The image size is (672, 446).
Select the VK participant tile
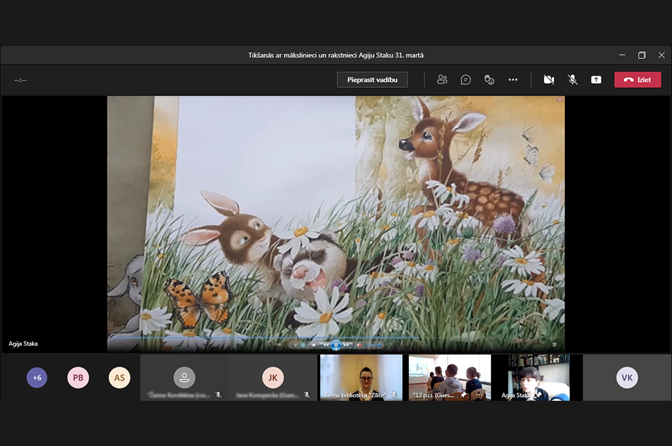coord(627,377)
